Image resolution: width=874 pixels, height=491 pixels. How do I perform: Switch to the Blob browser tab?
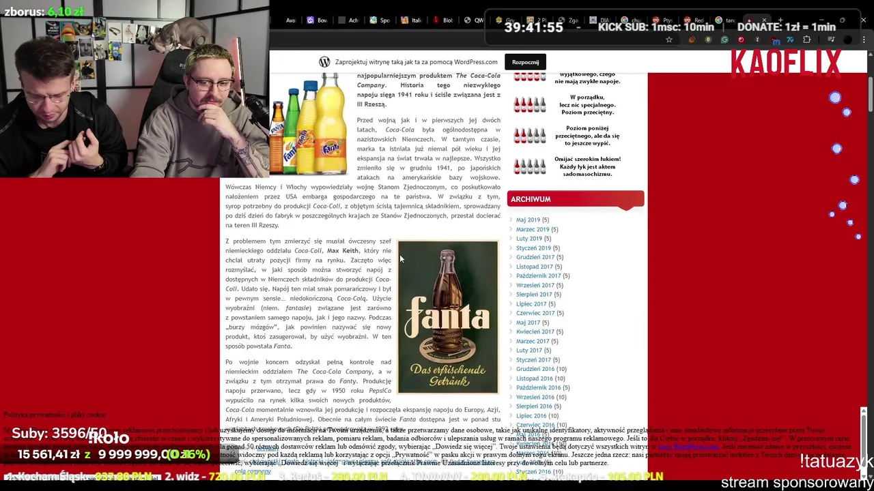[443, 20]
